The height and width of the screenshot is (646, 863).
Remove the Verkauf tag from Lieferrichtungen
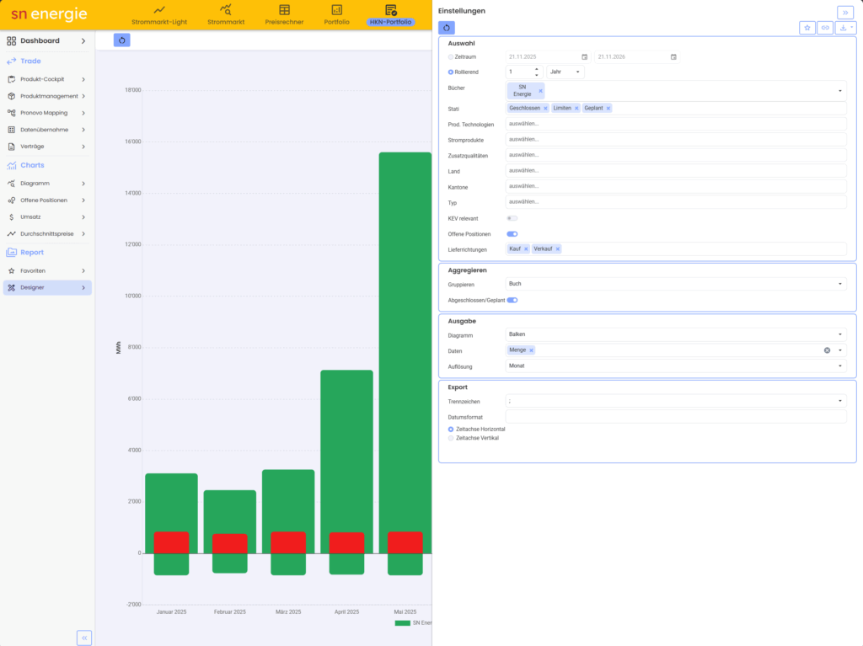558,249
